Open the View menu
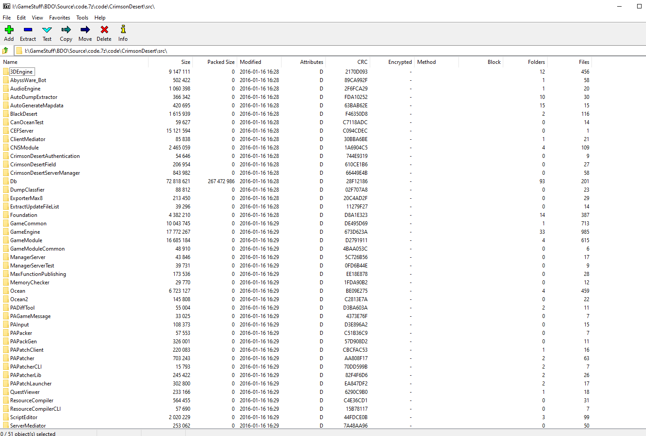Image resolution: width=646 pixels, height=436 pixels. coord(37,18)
